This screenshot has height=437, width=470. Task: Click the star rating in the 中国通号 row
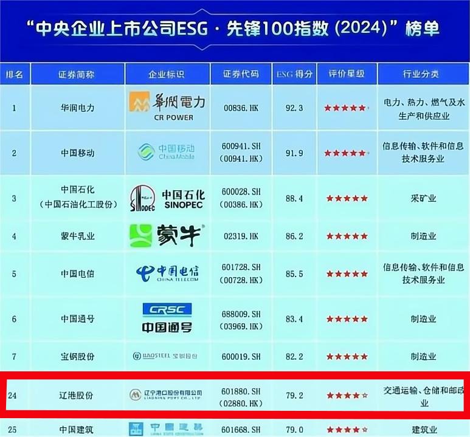point(347,319)
